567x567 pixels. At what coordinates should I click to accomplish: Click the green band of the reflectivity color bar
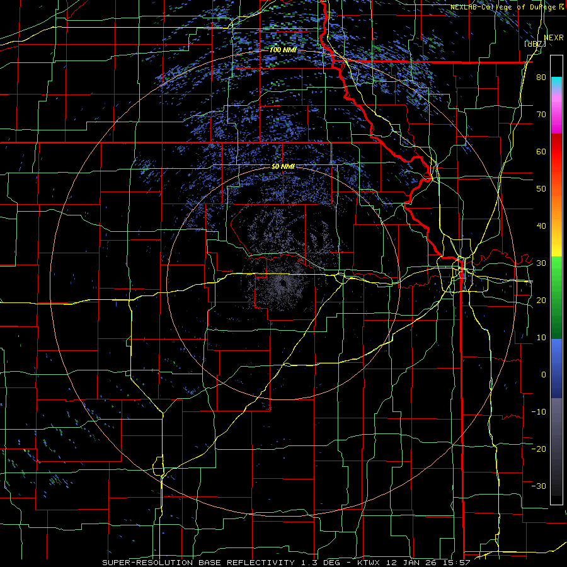pyautogui.click(x=556, y=297)
